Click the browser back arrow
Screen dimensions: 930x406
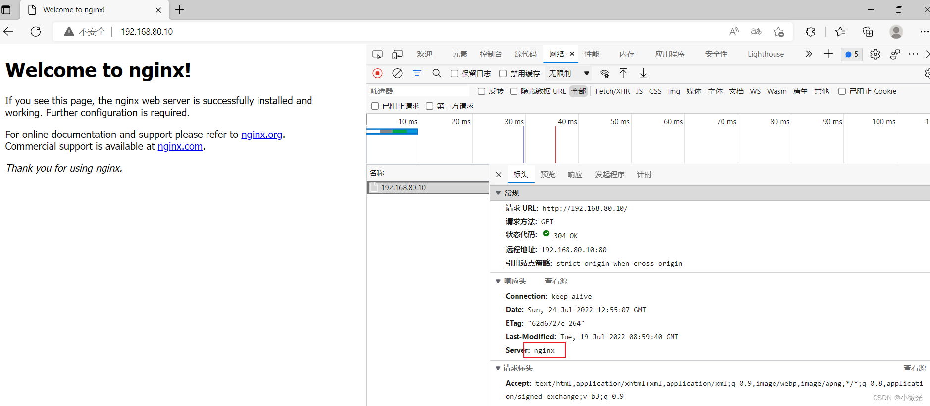(x=8, y=32)
